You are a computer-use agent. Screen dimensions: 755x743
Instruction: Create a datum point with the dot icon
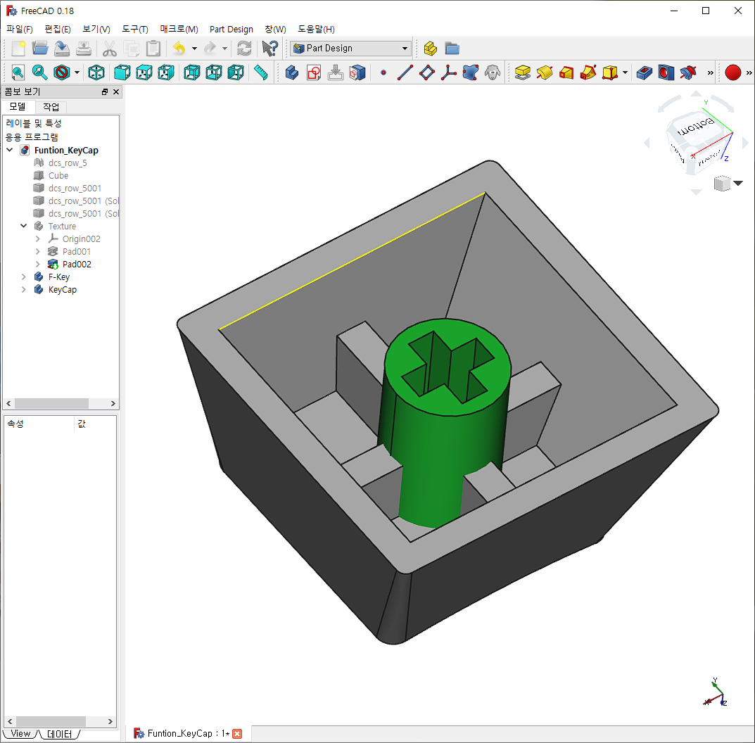click(383, 72)
